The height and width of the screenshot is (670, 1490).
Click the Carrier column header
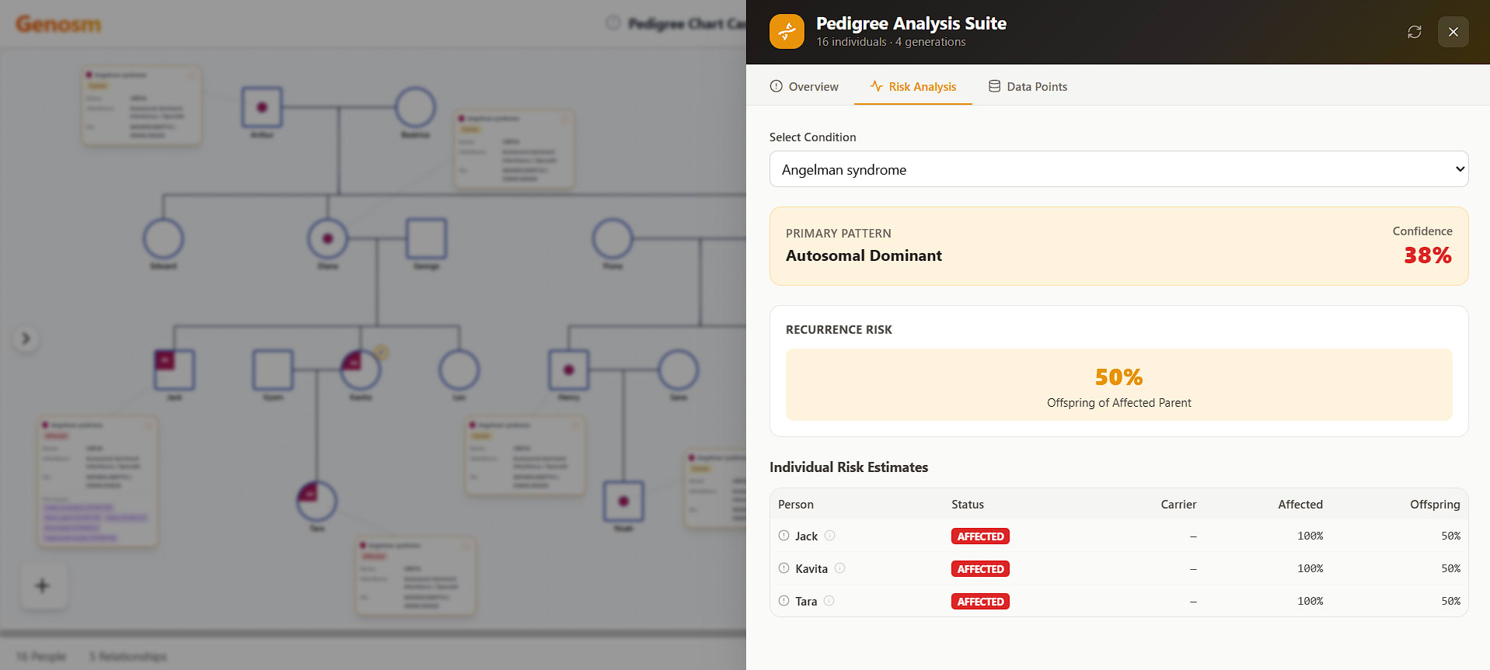point(1178,505)
